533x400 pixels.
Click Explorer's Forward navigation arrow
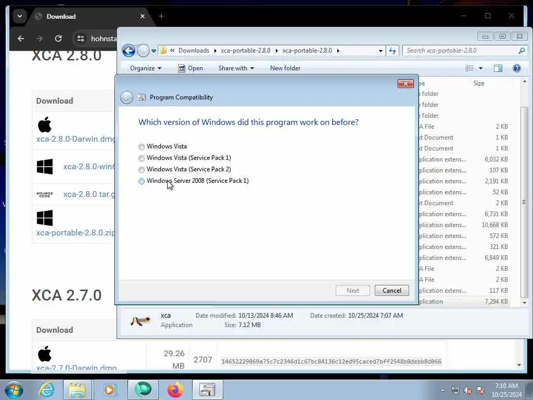[143, 51]
